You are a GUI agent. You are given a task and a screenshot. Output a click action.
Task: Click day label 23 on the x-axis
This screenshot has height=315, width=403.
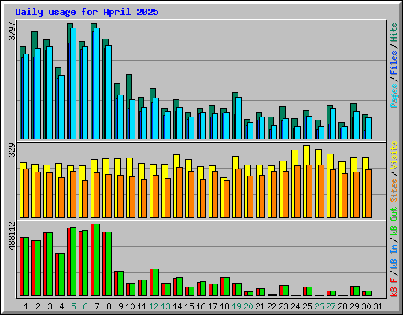coord(283,306)
